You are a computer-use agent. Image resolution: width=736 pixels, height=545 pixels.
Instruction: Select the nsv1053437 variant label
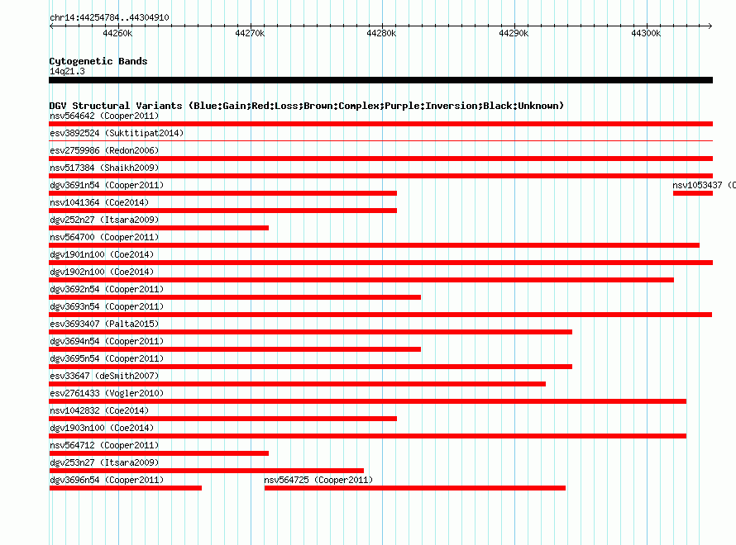click(x=704, y=185)
